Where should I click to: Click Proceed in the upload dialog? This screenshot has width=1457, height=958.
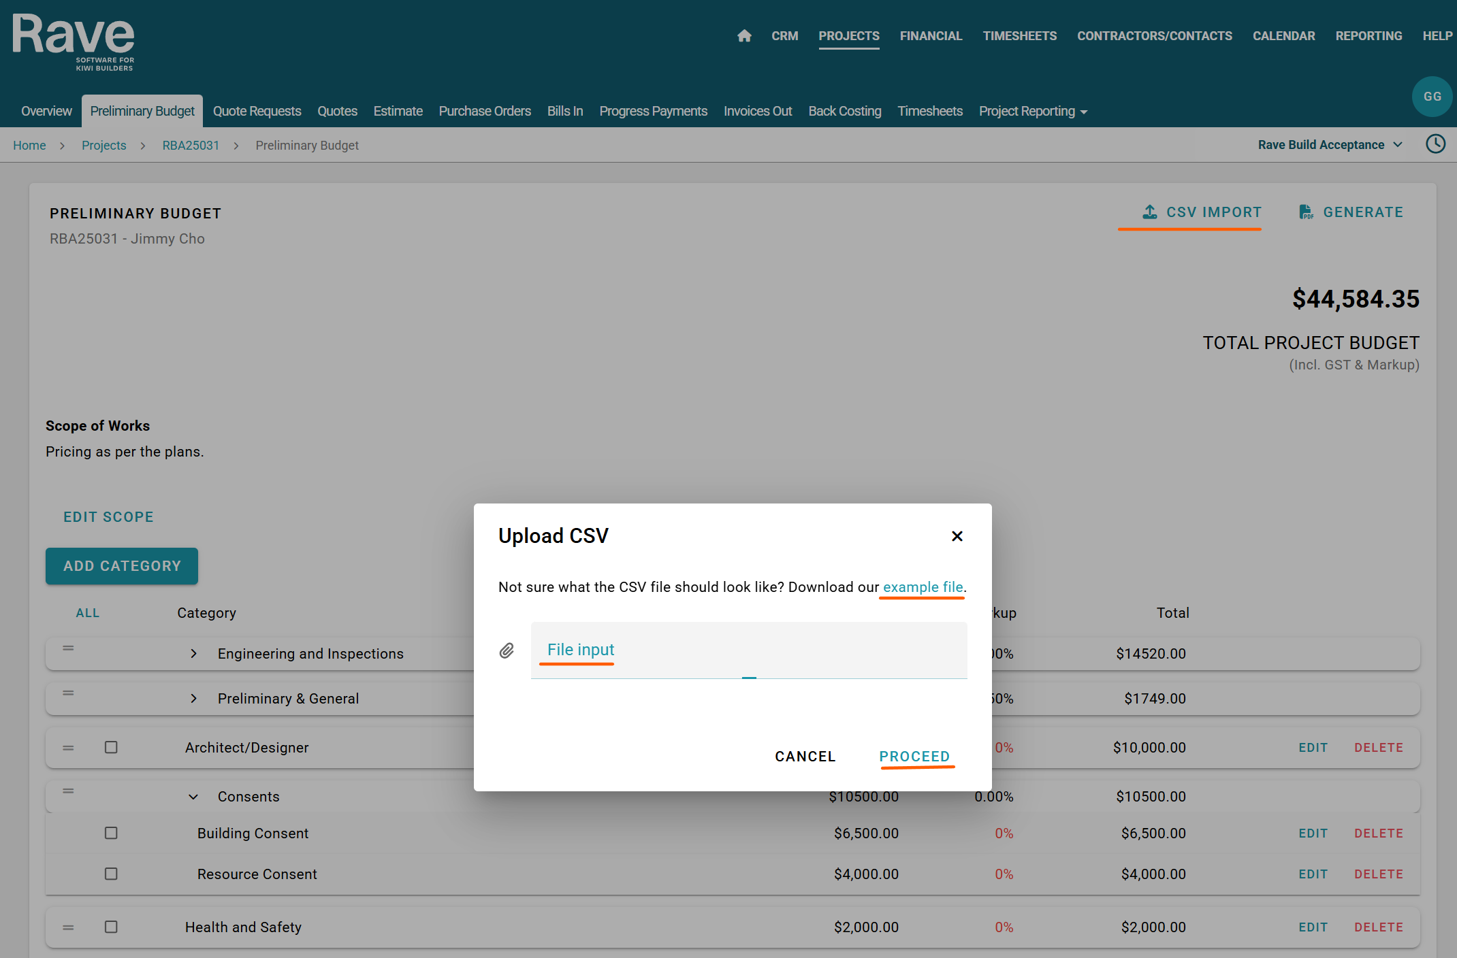[914, 757]
